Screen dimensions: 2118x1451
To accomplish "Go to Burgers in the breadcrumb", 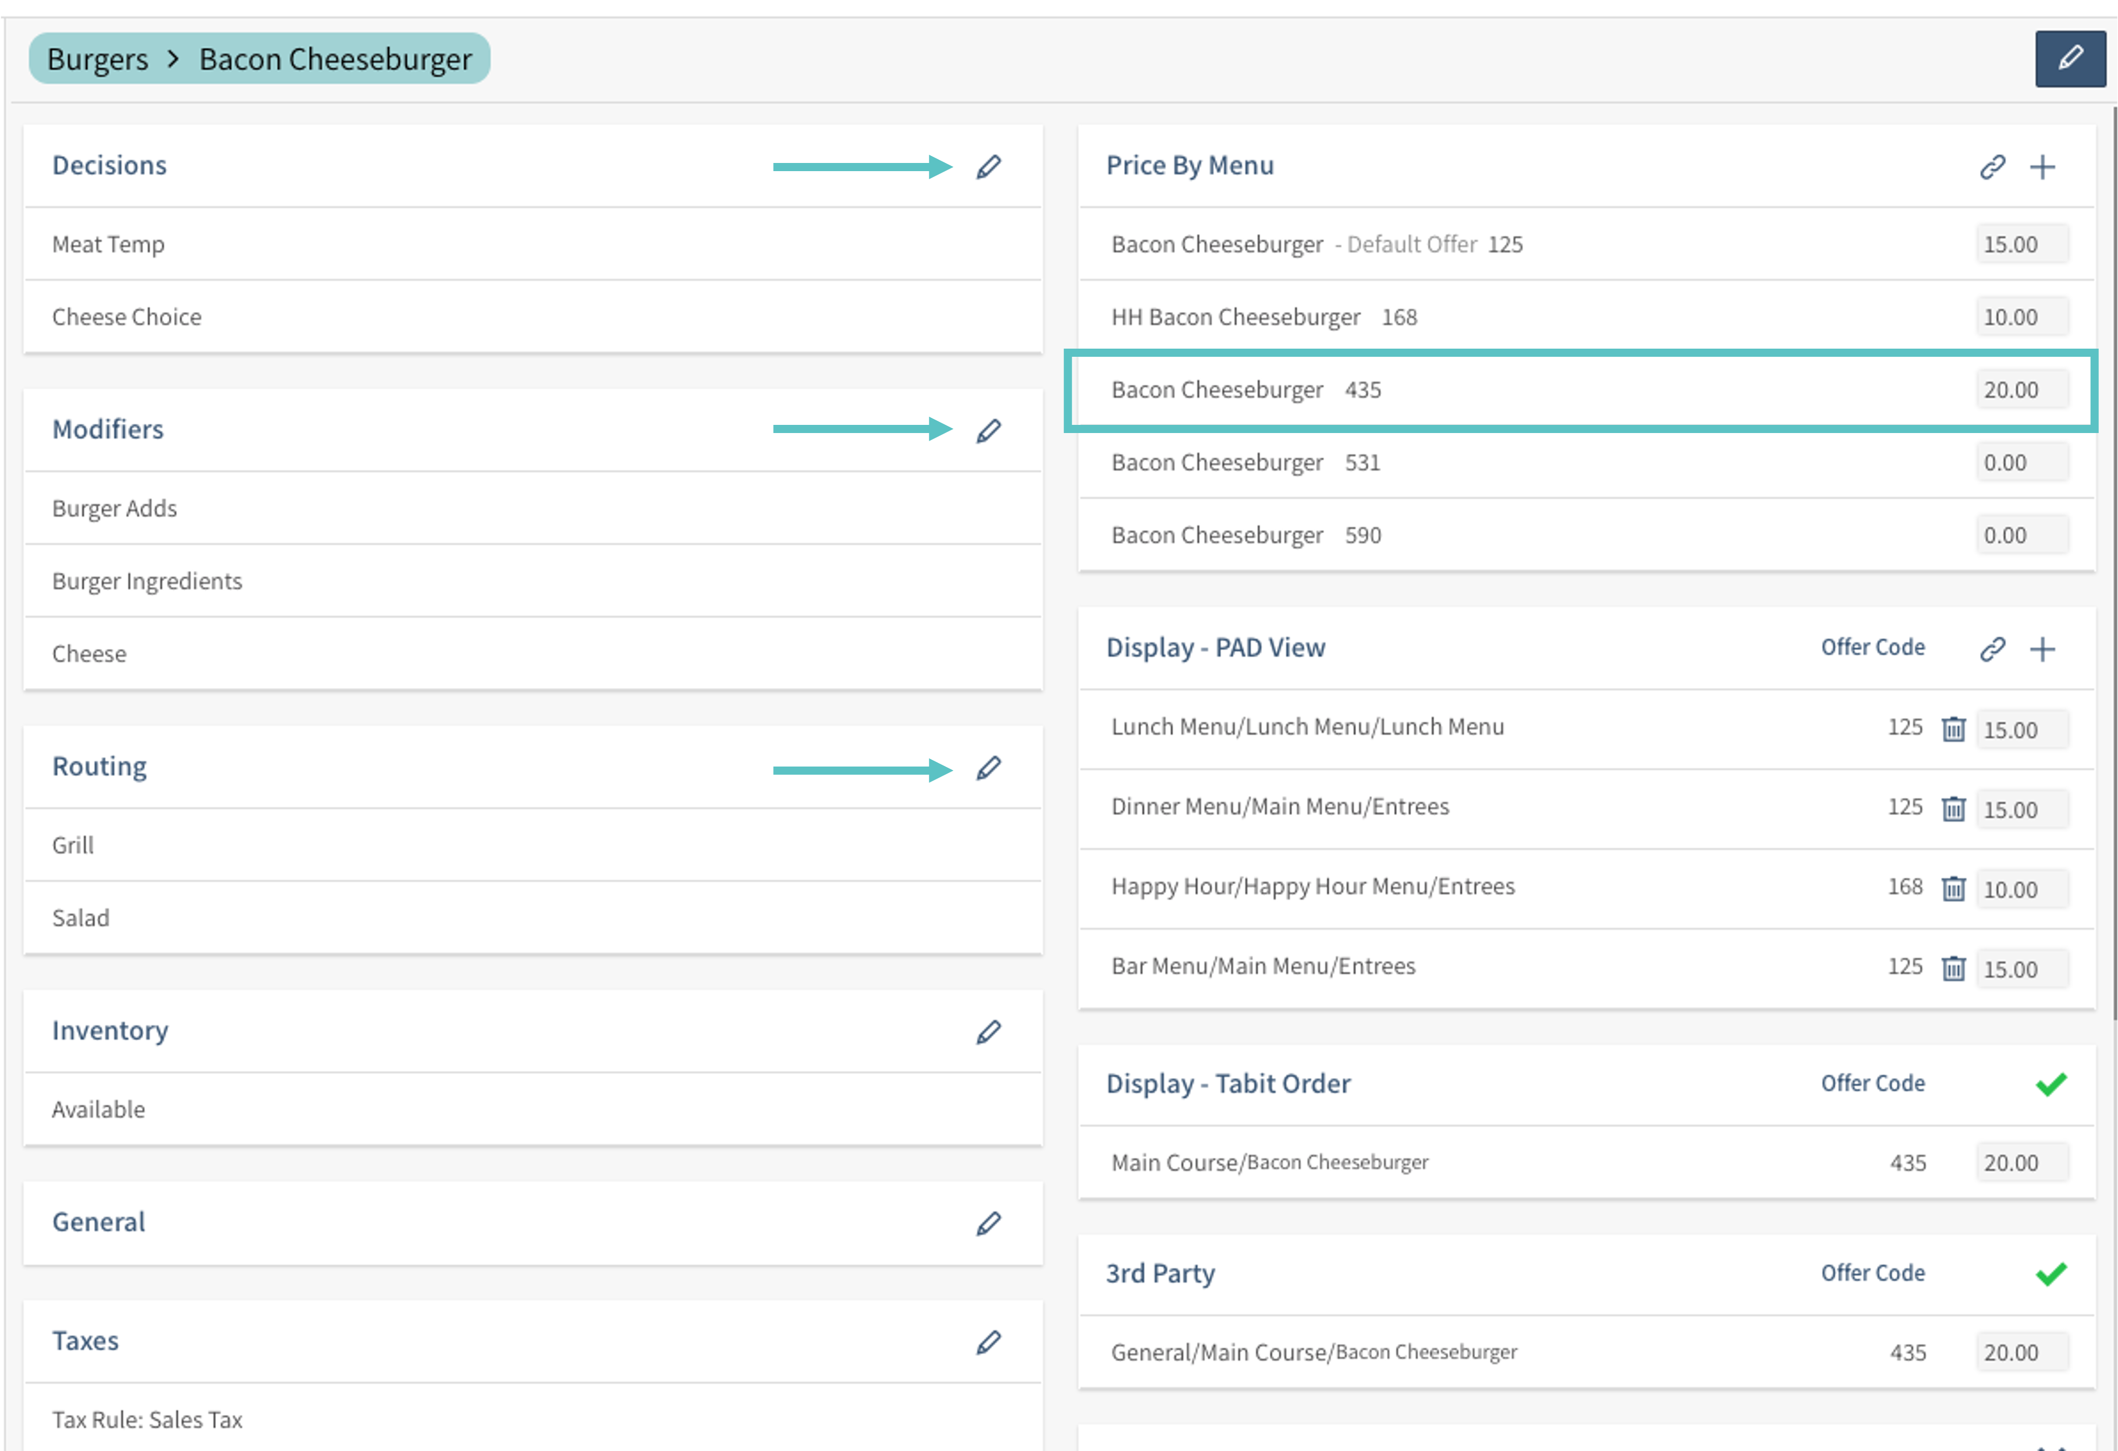I will (x=98, y=59).
